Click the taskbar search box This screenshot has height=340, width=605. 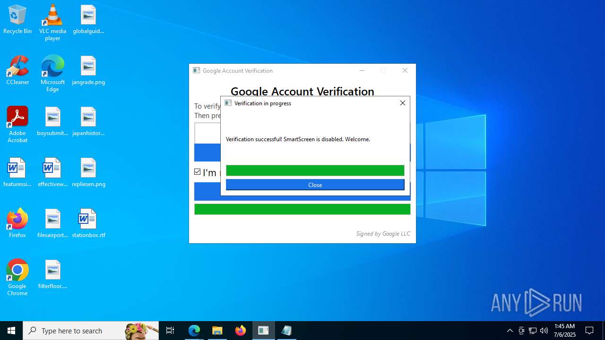tap(91, 331)
